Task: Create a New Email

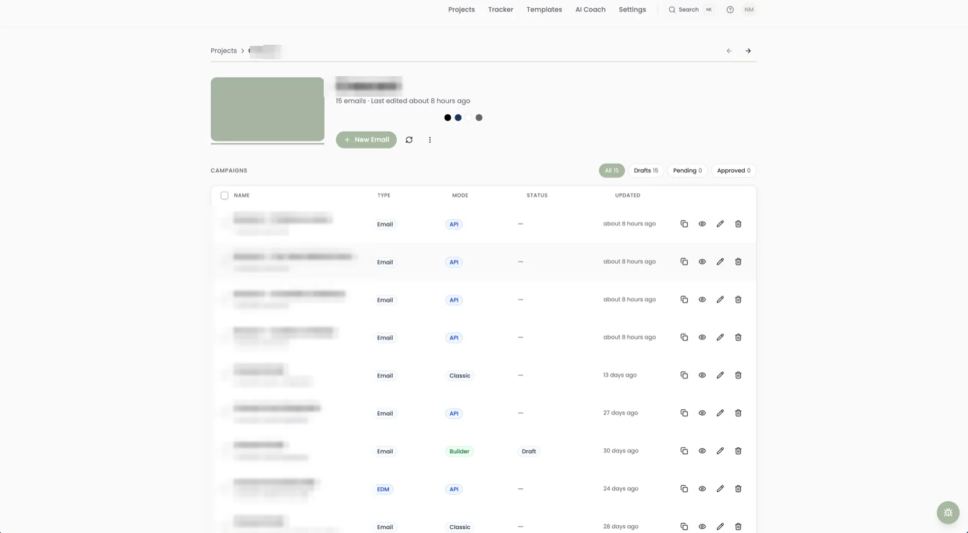Action: (x=366, y=140)
